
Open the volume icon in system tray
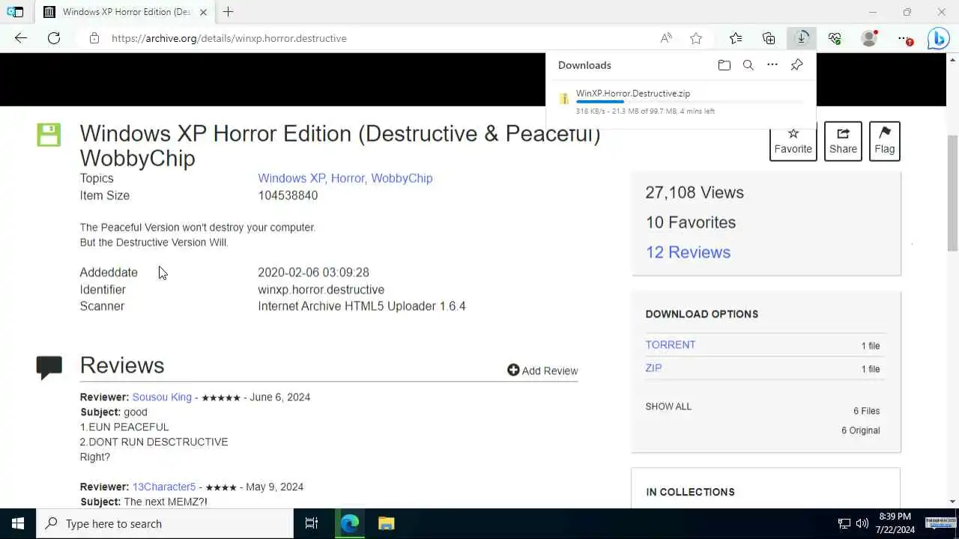[x=862, y=523]
